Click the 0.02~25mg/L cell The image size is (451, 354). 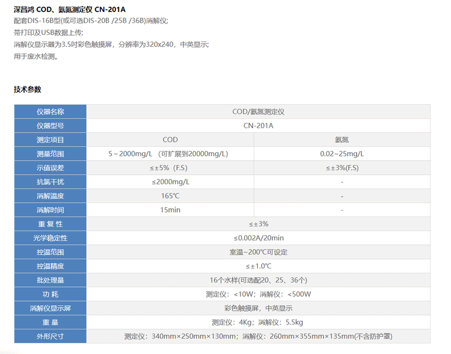pyautogui.click(x=342, y=154)
